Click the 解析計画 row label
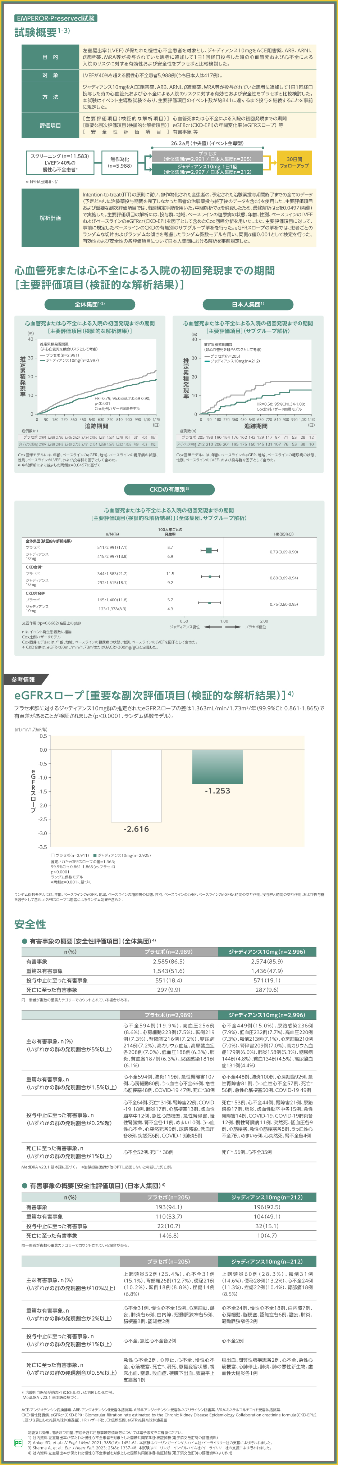 50,218
